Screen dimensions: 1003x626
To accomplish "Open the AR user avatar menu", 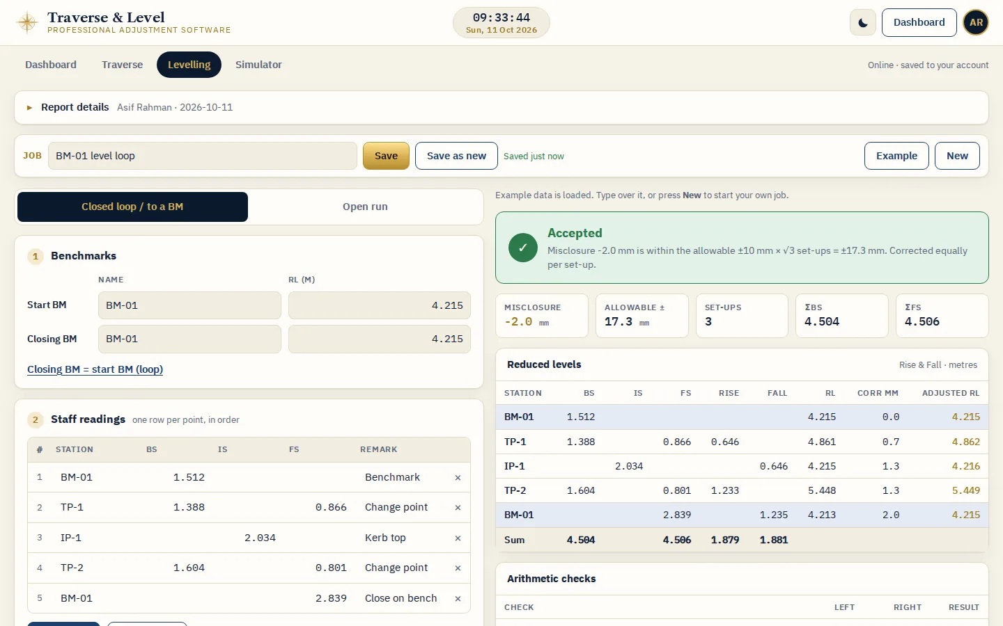I will (976, 22).
